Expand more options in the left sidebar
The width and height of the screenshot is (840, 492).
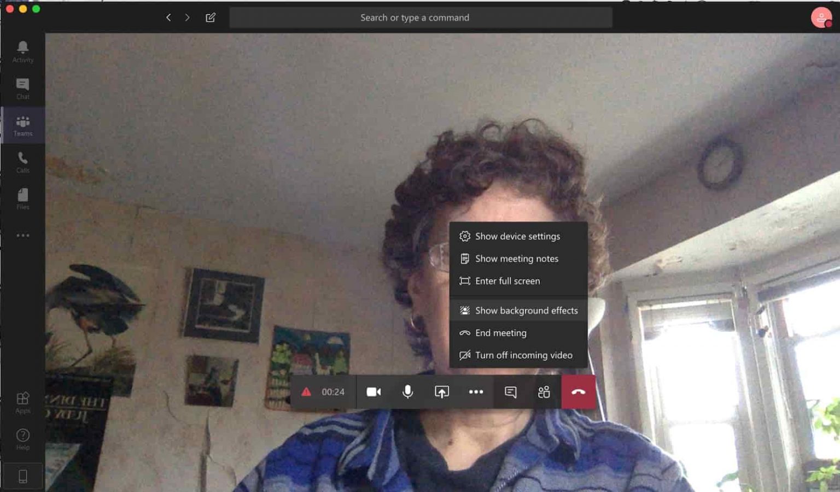click(x=22, y=235)
